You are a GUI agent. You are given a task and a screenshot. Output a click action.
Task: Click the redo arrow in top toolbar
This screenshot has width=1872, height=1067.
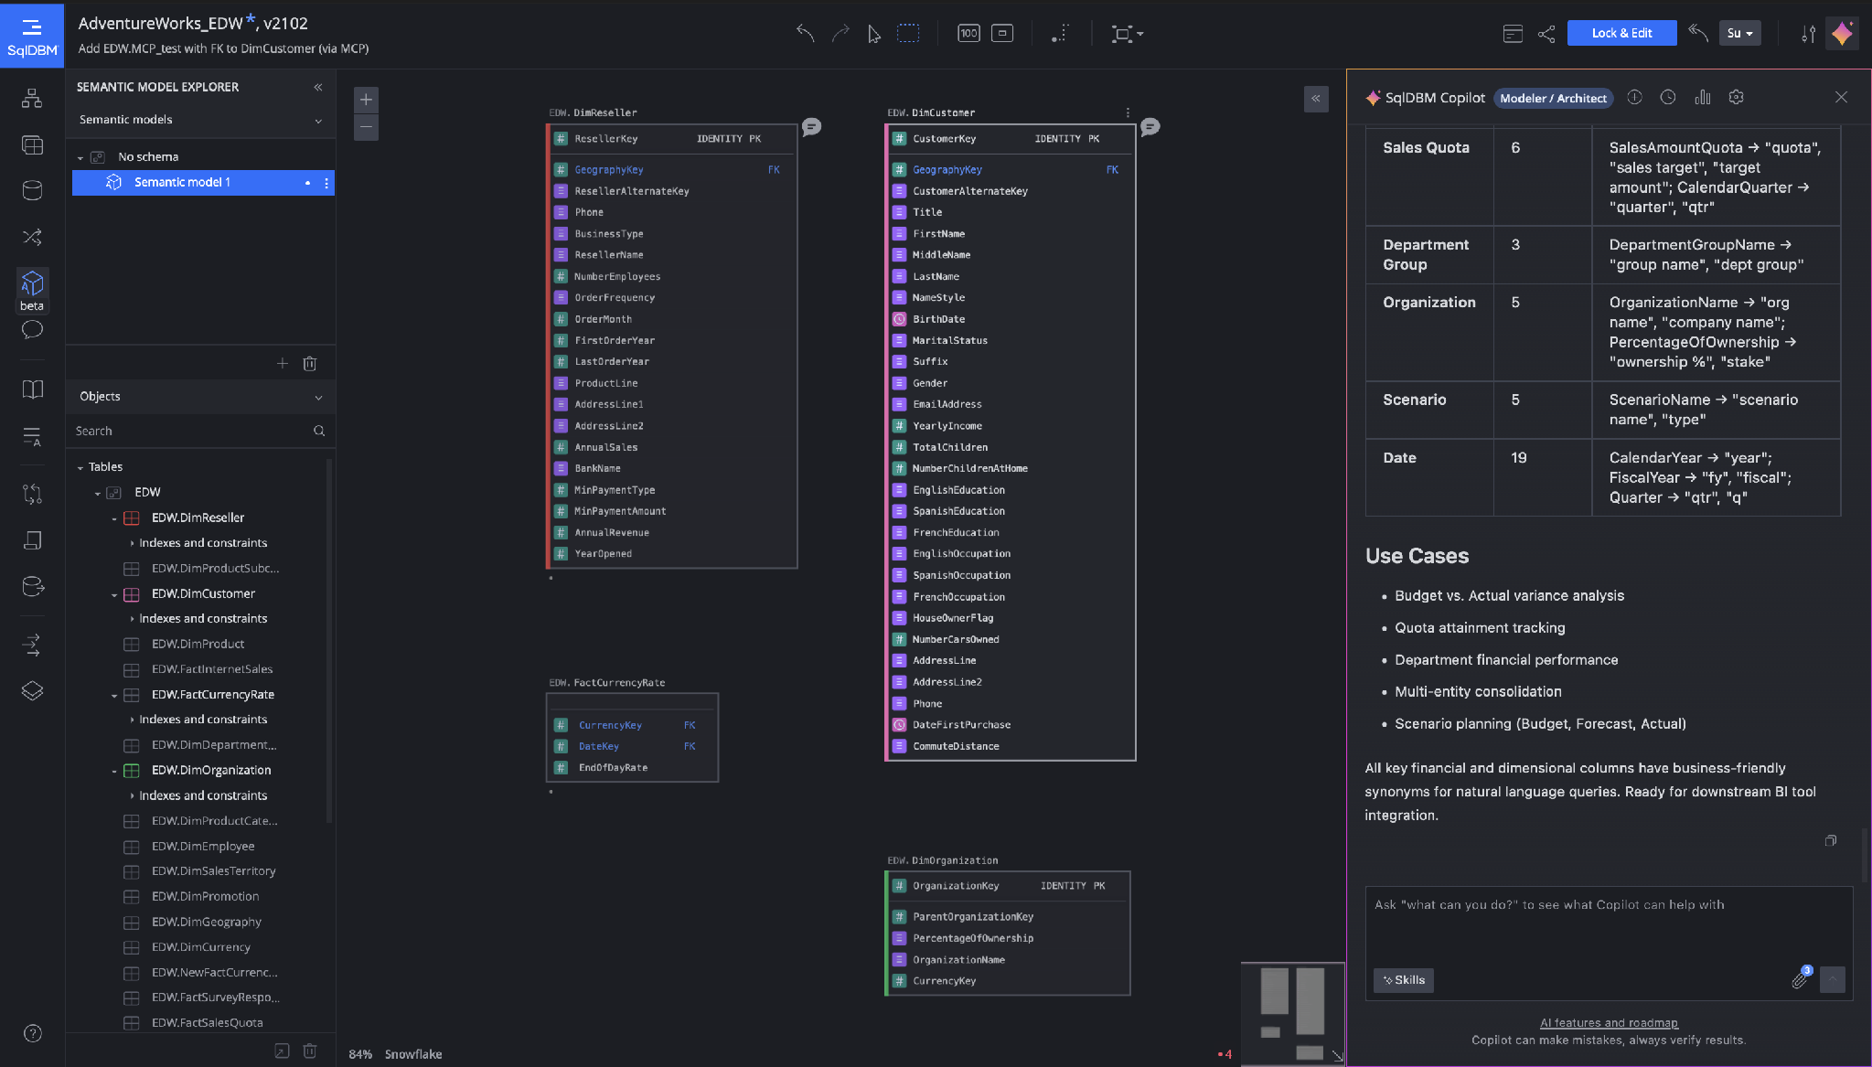[x=840, y=34]
